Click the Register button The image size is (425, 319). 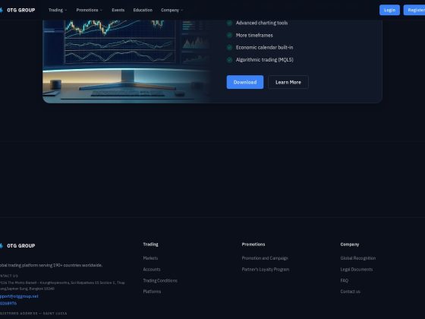point(414,10)
